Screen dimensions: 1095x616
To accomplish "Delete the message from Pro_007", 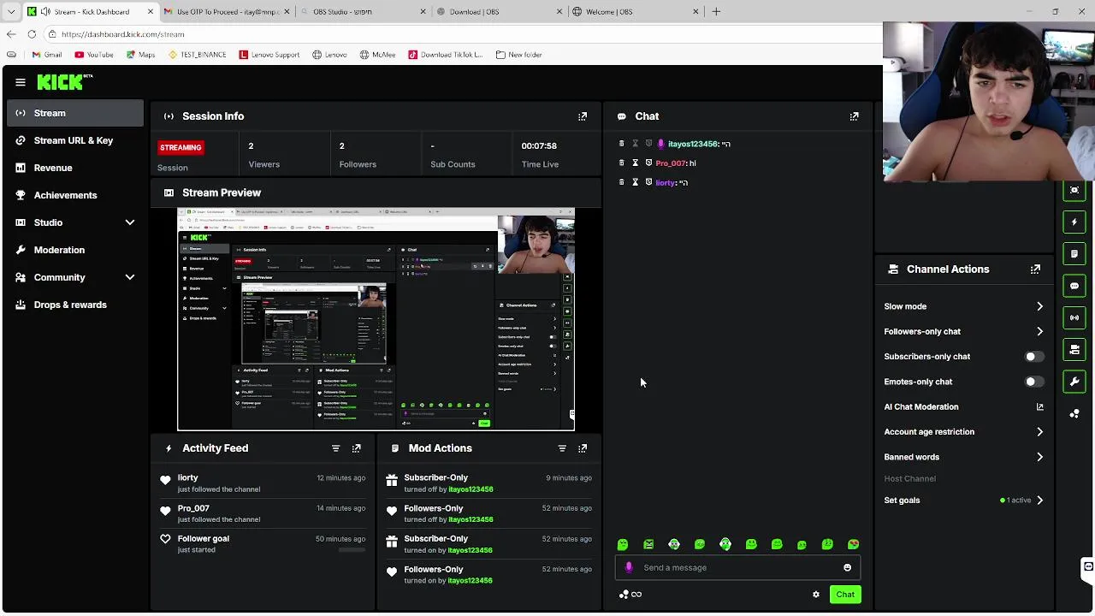I will pos(622,163).
